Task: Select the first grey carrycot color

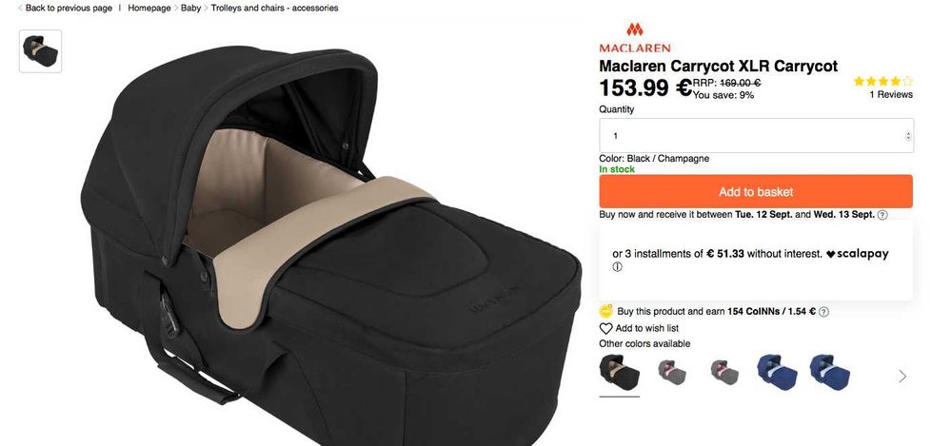Action: tap(672, 372)
